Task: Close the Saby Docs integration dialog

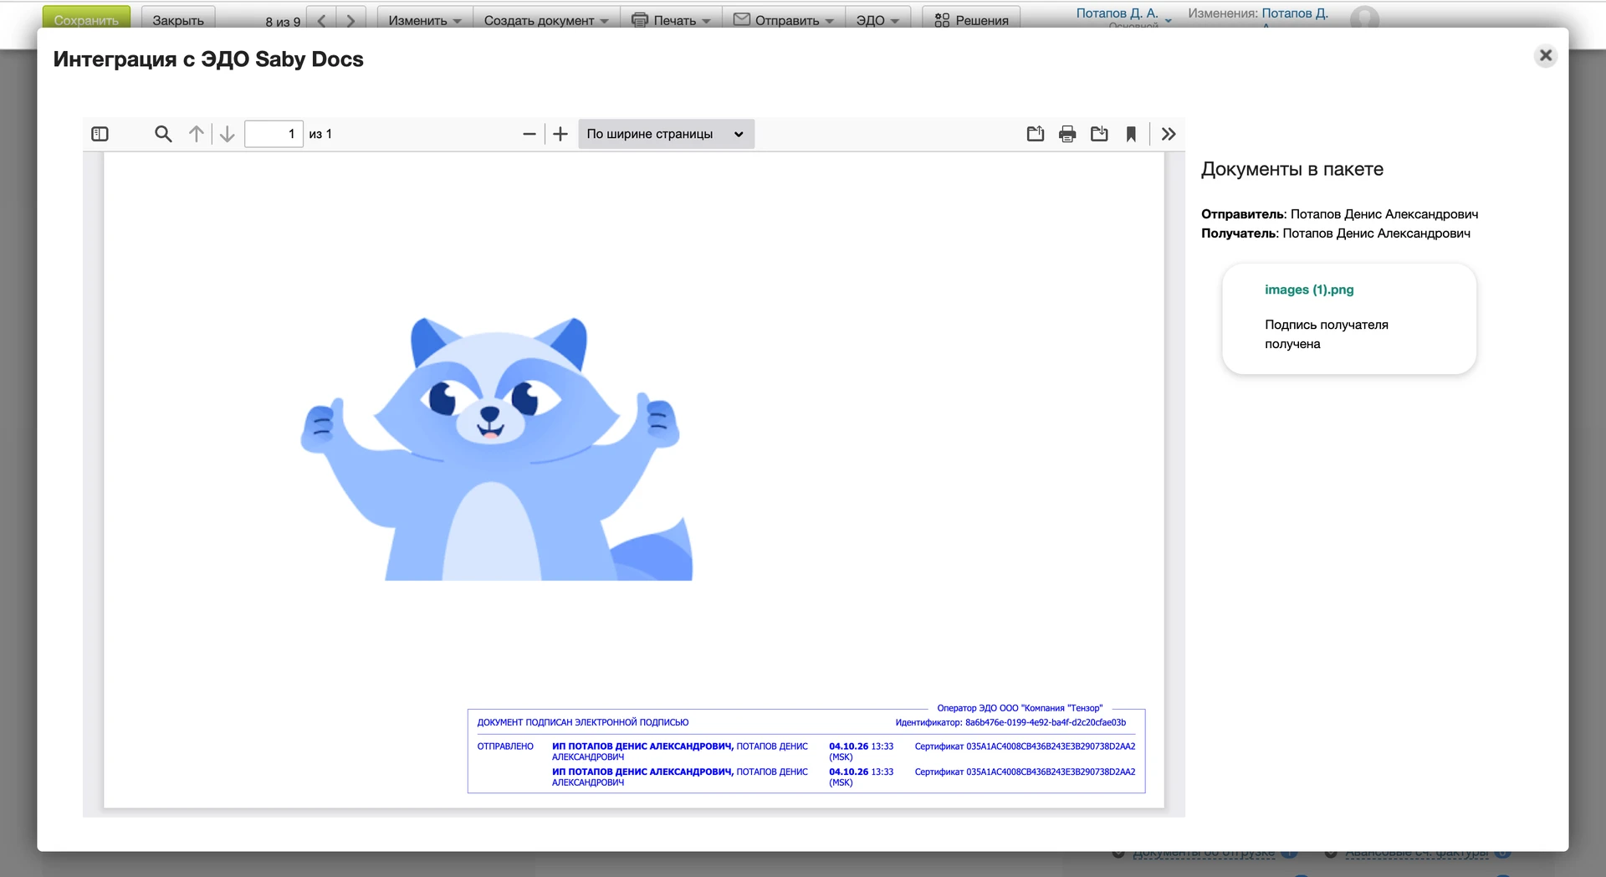Action: (x=1546, y=55)
